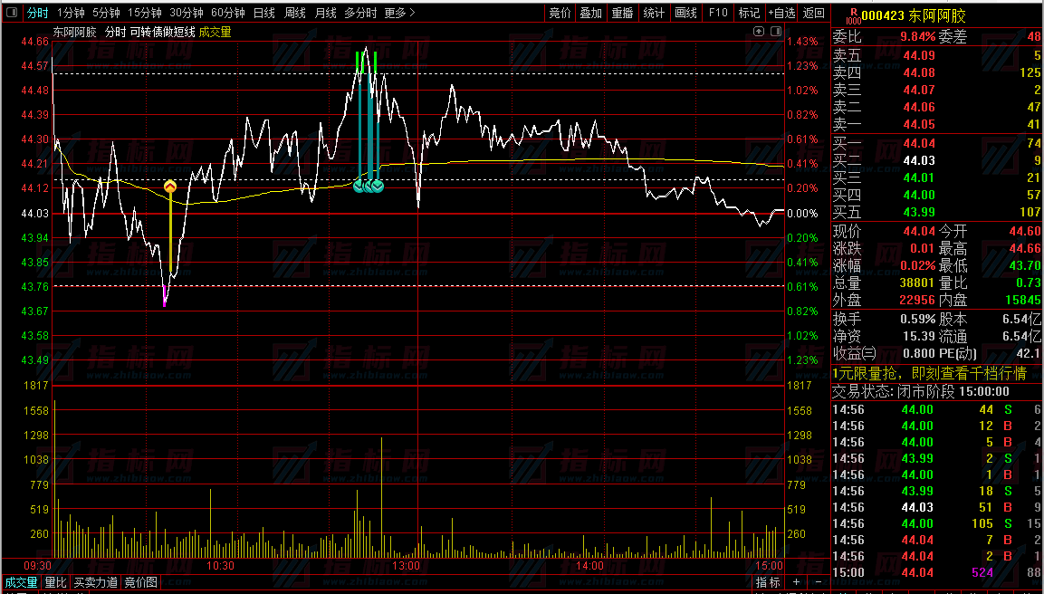Screen dimensions: 1044x594
Task: Switch to the 30分钟 chart period
Action: pos(186,12)
